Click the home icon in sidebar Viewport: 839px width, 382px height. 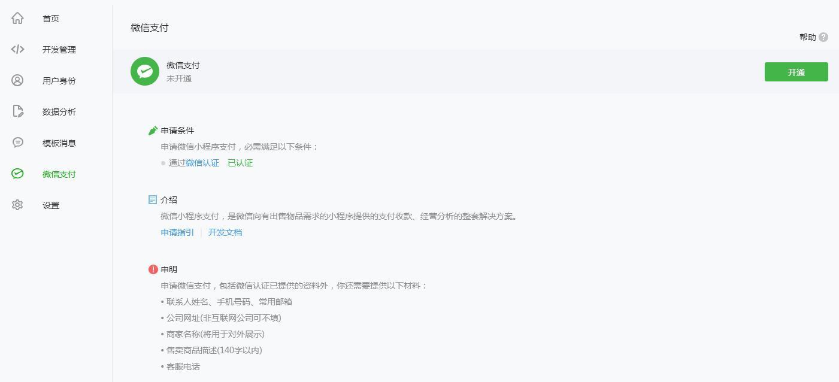(x=17, y=18)
